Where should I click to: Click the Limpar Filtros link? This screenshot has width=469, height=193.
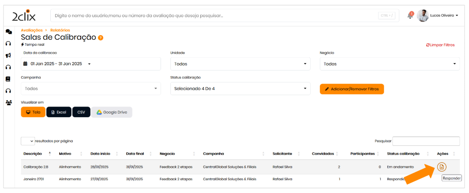click(440, 45)
